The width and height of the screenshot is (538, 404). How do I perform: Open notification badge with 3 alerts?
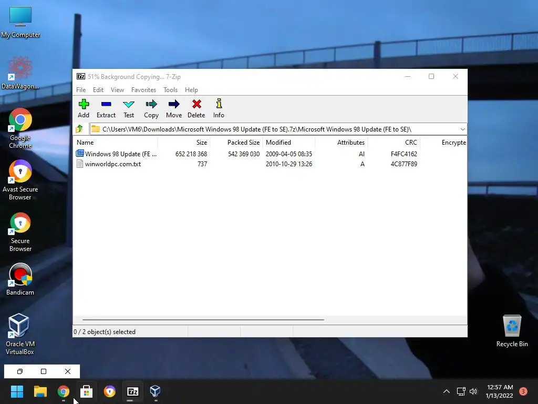[523, 391]
